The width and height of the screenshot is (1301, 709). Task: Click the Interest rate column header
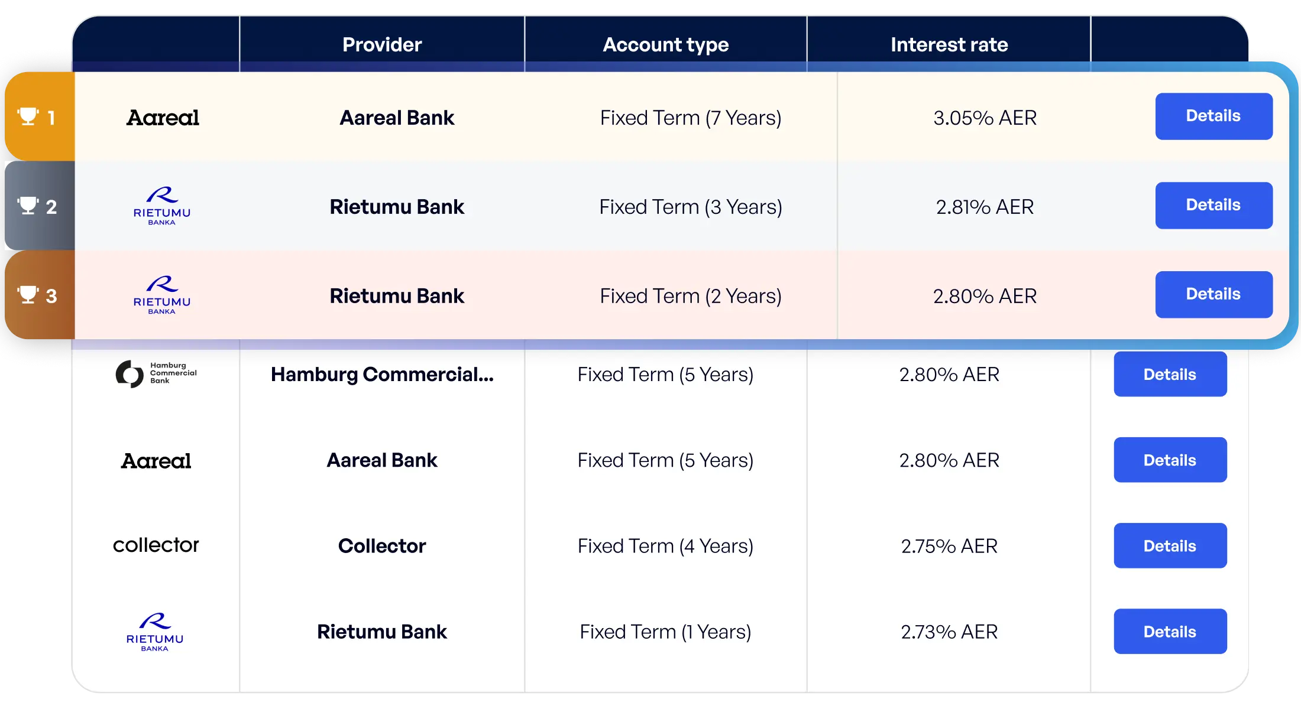(x=949, y=44)
